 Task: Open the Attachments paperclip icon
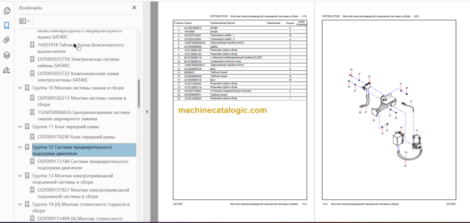click(x=7, y=40)
